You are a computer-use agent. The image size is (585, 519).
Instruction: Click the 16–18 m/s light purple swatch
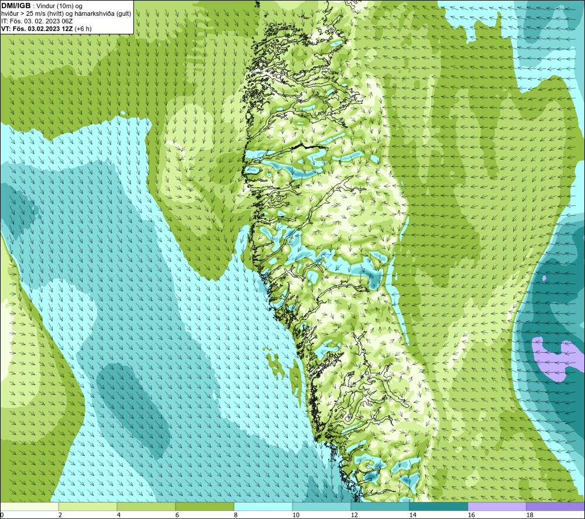497,507
